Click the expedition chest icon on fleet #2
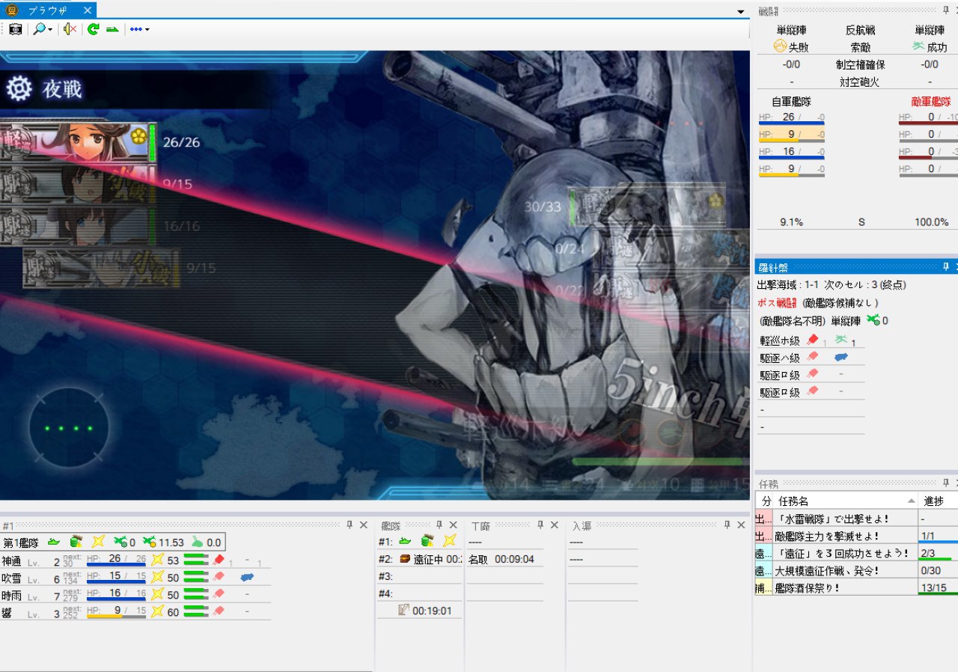Viewport: 958px width, 672px height. tap(405, 559)
